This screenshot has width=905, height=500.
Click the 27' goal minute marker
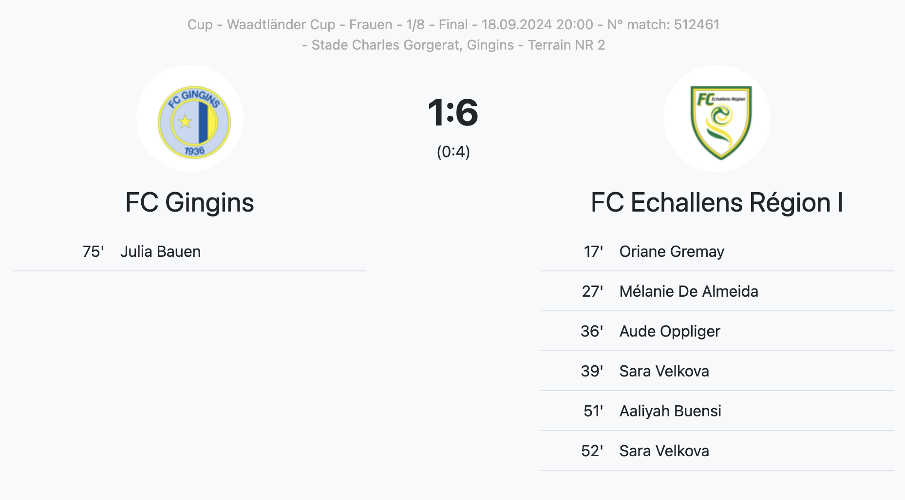pyautogui.click(x=592, y=291)
